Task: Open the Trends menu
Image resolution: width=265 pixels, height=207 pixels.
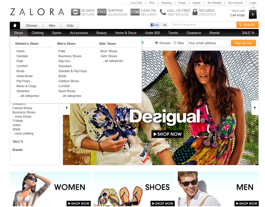Action: 173,33
